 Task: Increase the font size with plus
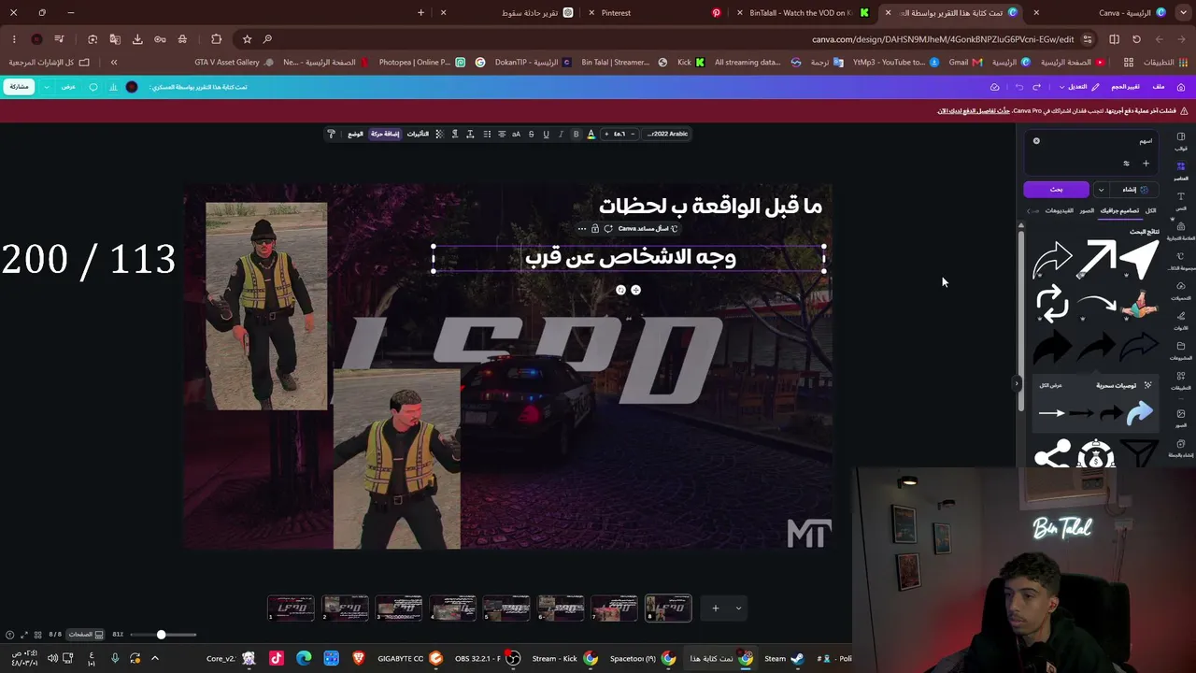(x=606, y=134)
